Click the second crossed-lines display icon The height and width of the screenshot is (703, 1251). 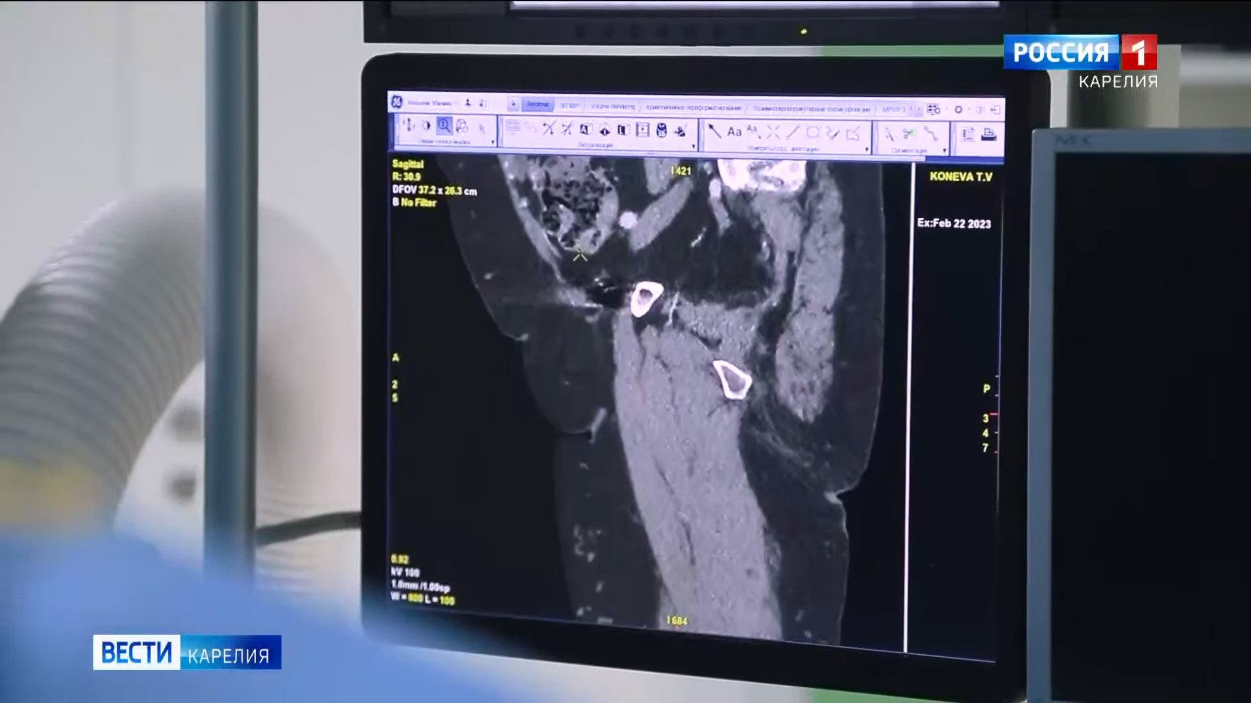pyautogui.click(x=567, y=129)
